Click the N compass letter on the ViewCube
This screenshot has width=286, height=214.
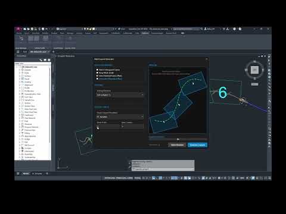point(254,62)
